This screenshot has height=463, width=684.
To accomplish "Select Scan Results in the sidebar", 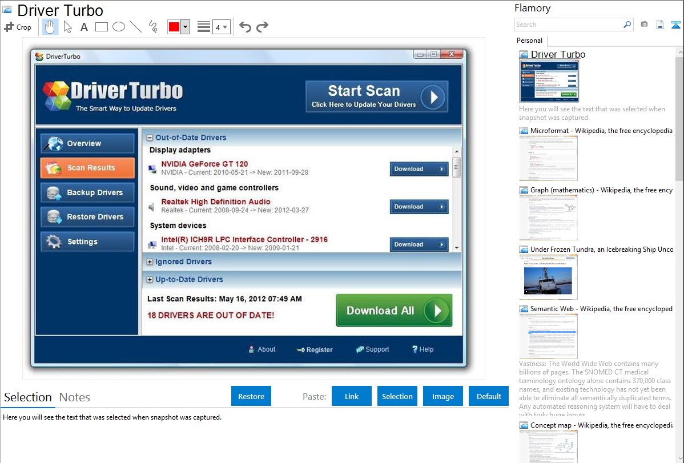I will 87,168.
